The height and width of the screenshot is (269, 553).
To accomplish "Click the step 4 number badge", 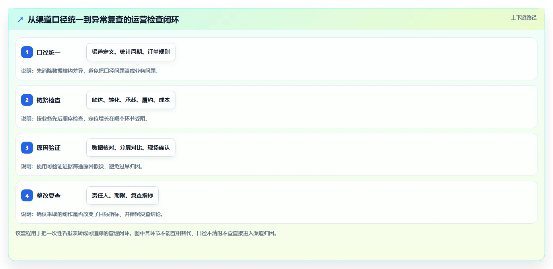I will coord(27,195).
